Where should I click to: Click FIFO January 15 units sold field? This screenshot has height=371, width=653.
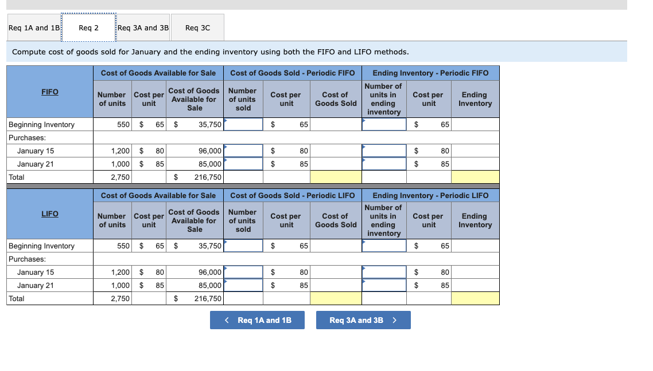243,151
